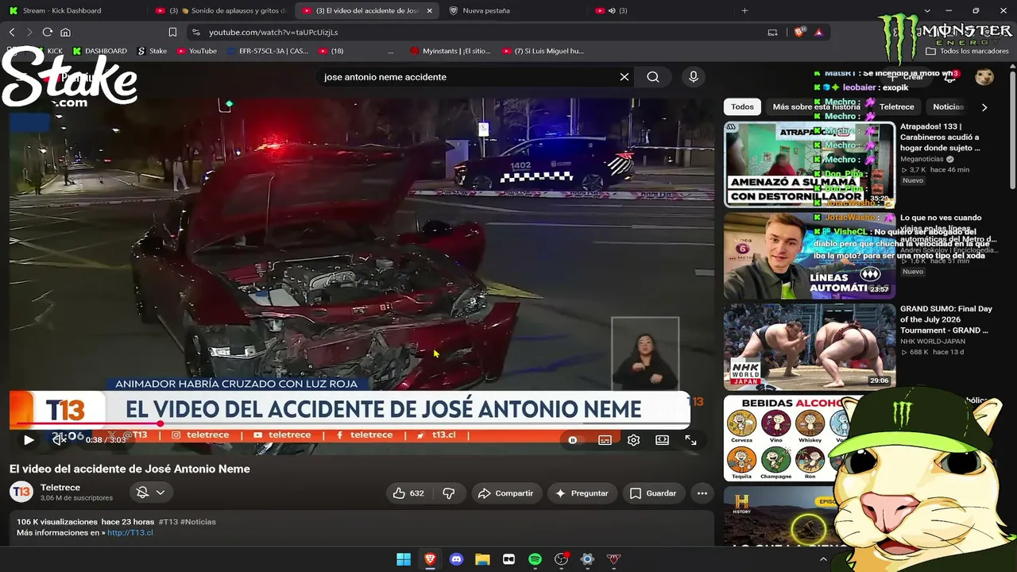Open the GRAND SUMO Final Day thumbnail
1017x572 pixels.
[810, 347]
